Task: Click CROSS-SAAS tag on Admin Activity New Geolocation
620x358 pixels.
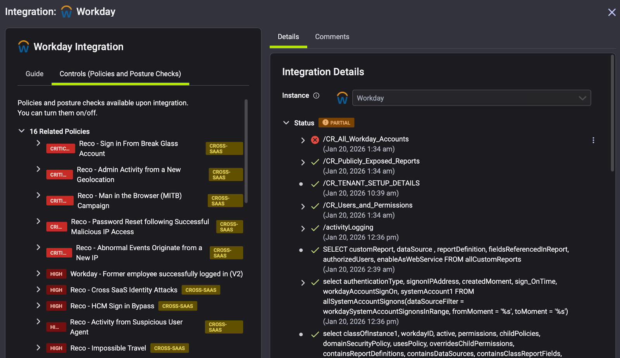Action: click(226, 175)
